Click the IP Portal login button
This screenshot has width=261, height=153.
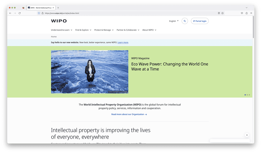coord(200,21)
